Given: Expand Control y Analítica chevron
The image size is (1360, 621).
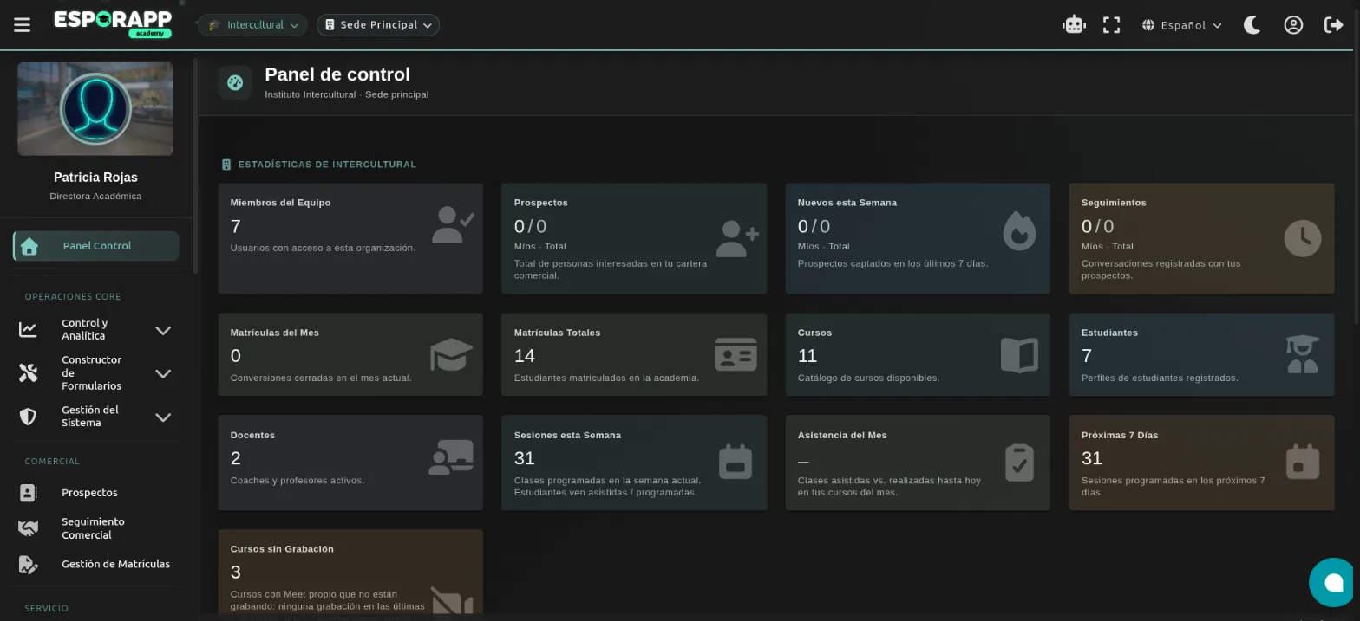Looking at the screenshot, I should 162,330.
